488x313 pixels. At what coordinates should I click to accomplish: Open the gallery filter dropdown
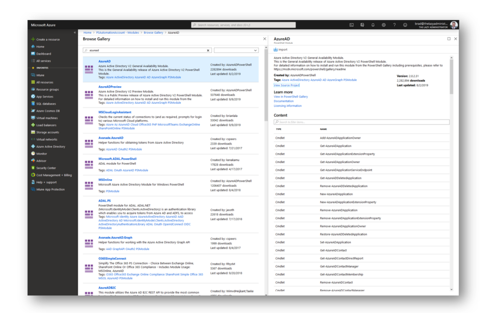click(236, 50)
